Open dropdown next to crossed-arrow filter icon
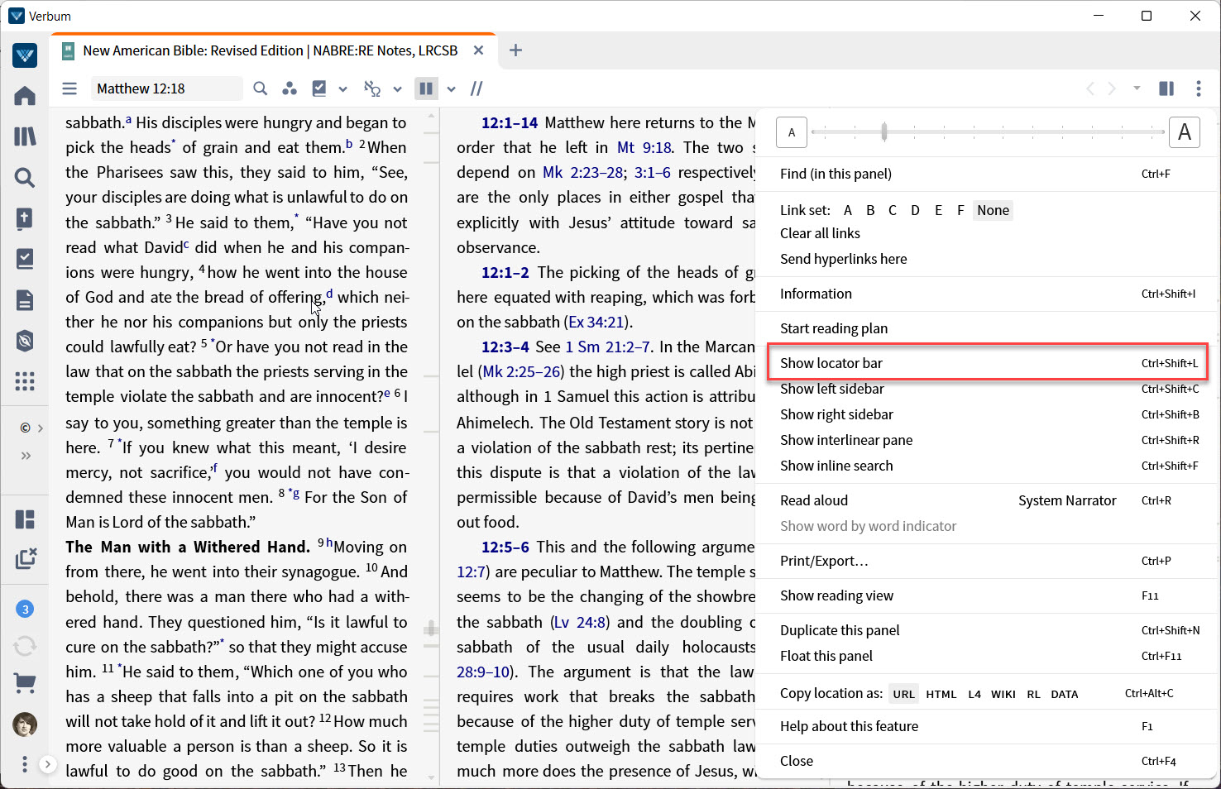Viewport: 1221px width, 789px height. pos(397,89)
